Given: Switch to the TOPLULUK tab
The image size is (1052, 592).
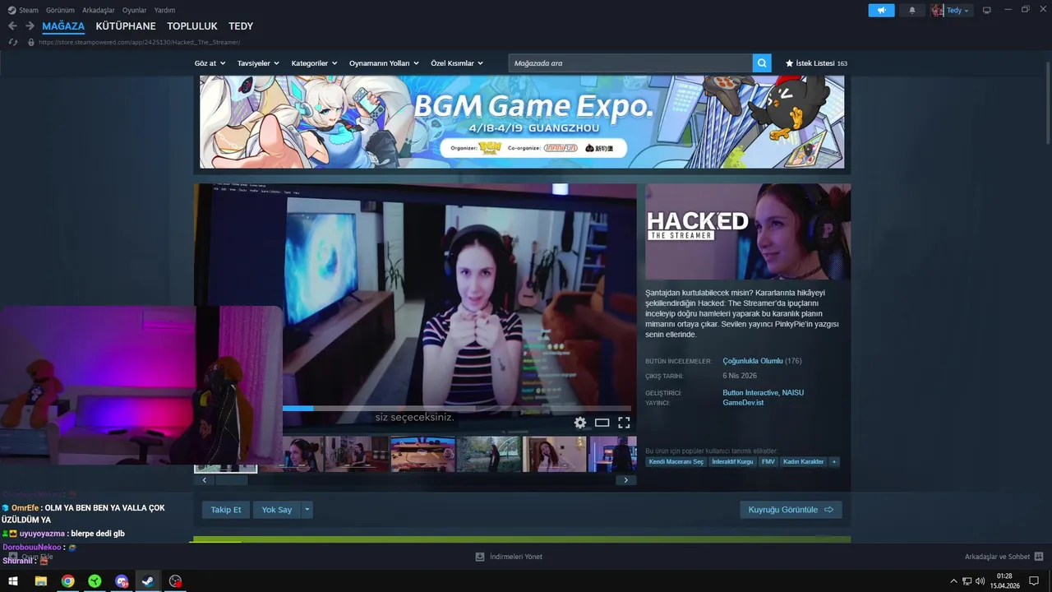Looking at the screenshot, I should click(192, 26).
